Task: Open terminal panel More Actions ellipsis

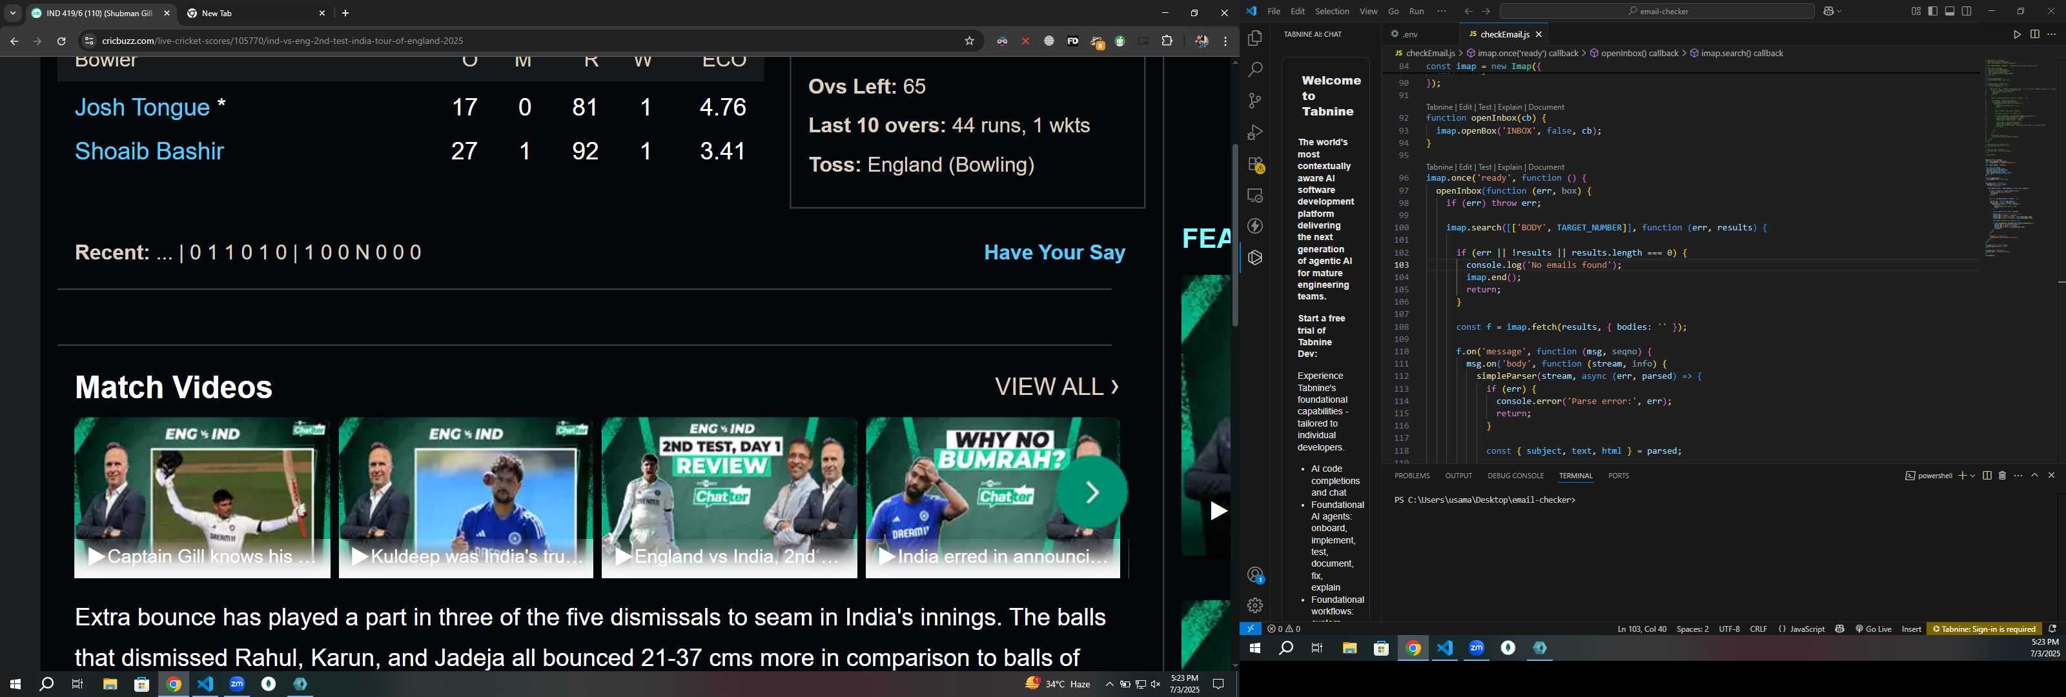Action: pos(2018,476)
